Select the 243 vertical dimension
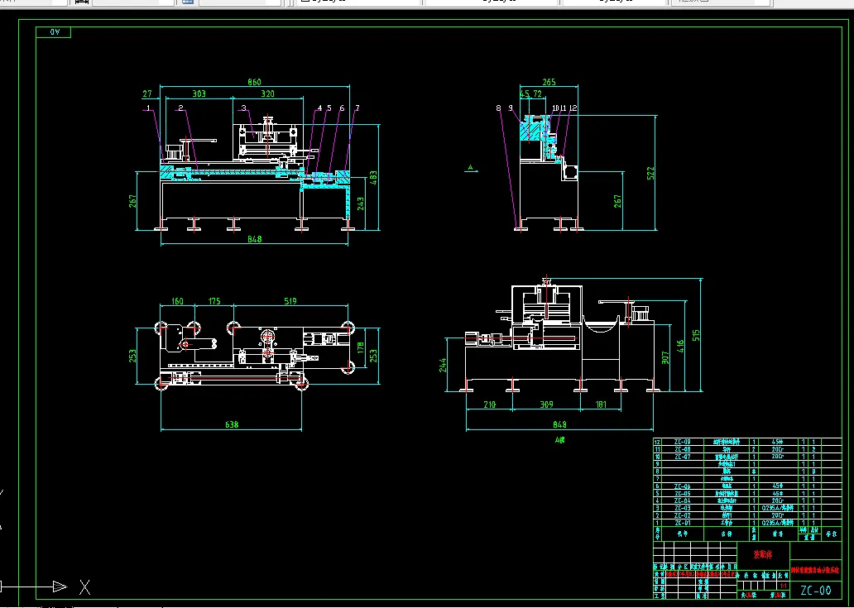Screen dimensions: 854x608 (x=360, y=204)
